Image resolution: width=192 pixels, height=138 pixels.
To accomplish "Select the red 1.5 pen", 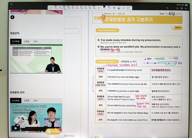I will point(73,7).
